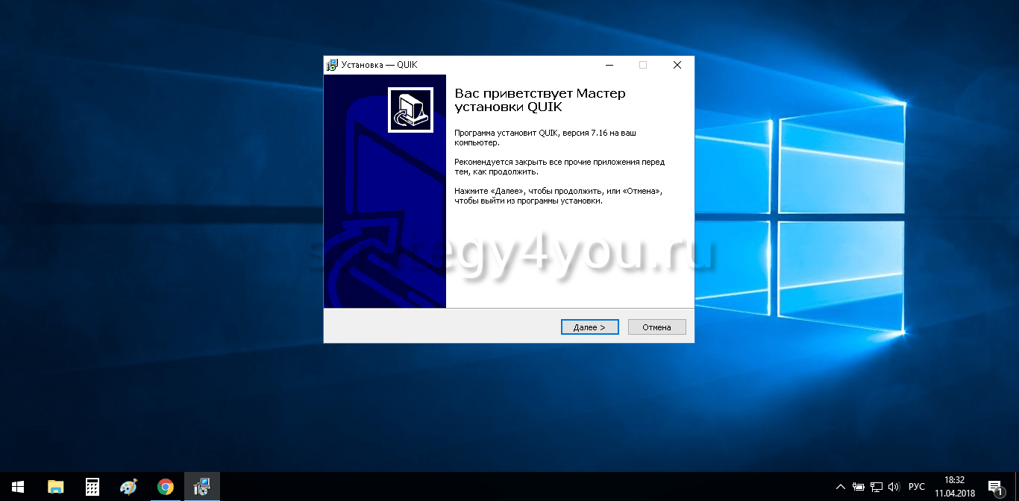The image size is (1019, 501).
Task: Open the network connection tray icon
Action: coord(877,487)
